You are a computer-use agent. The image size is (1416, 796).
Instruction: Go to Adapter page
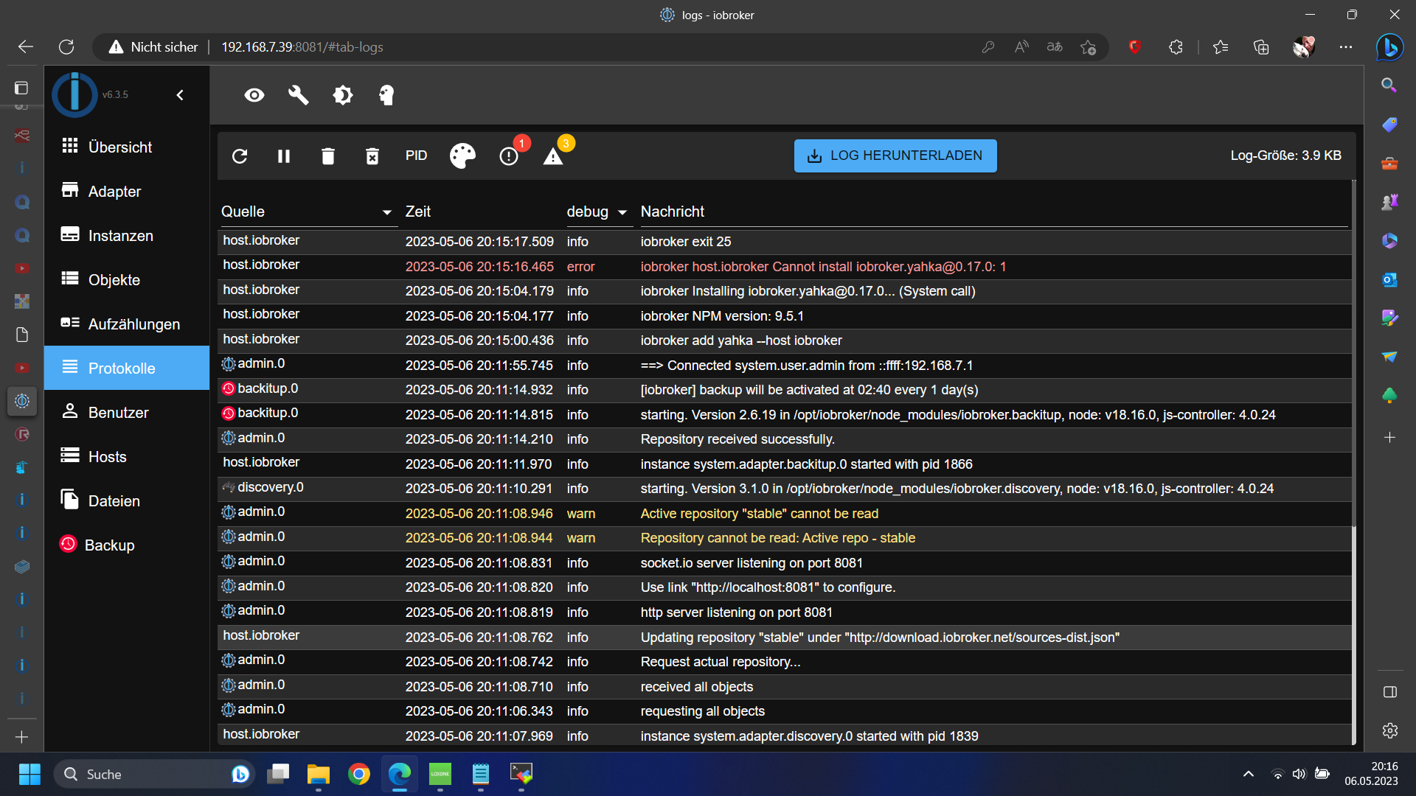point(127,191)
